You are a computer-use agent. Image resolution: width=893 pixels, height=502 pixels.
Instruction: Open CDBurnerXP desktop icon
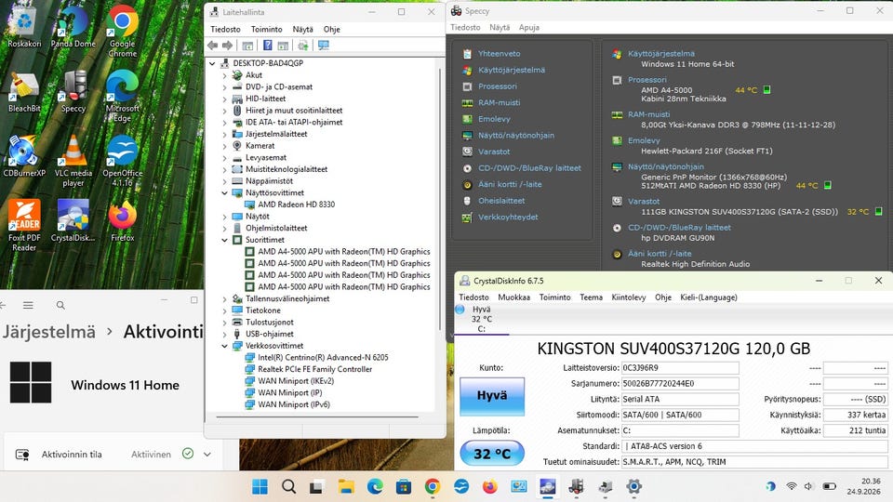tap(24, 156)
